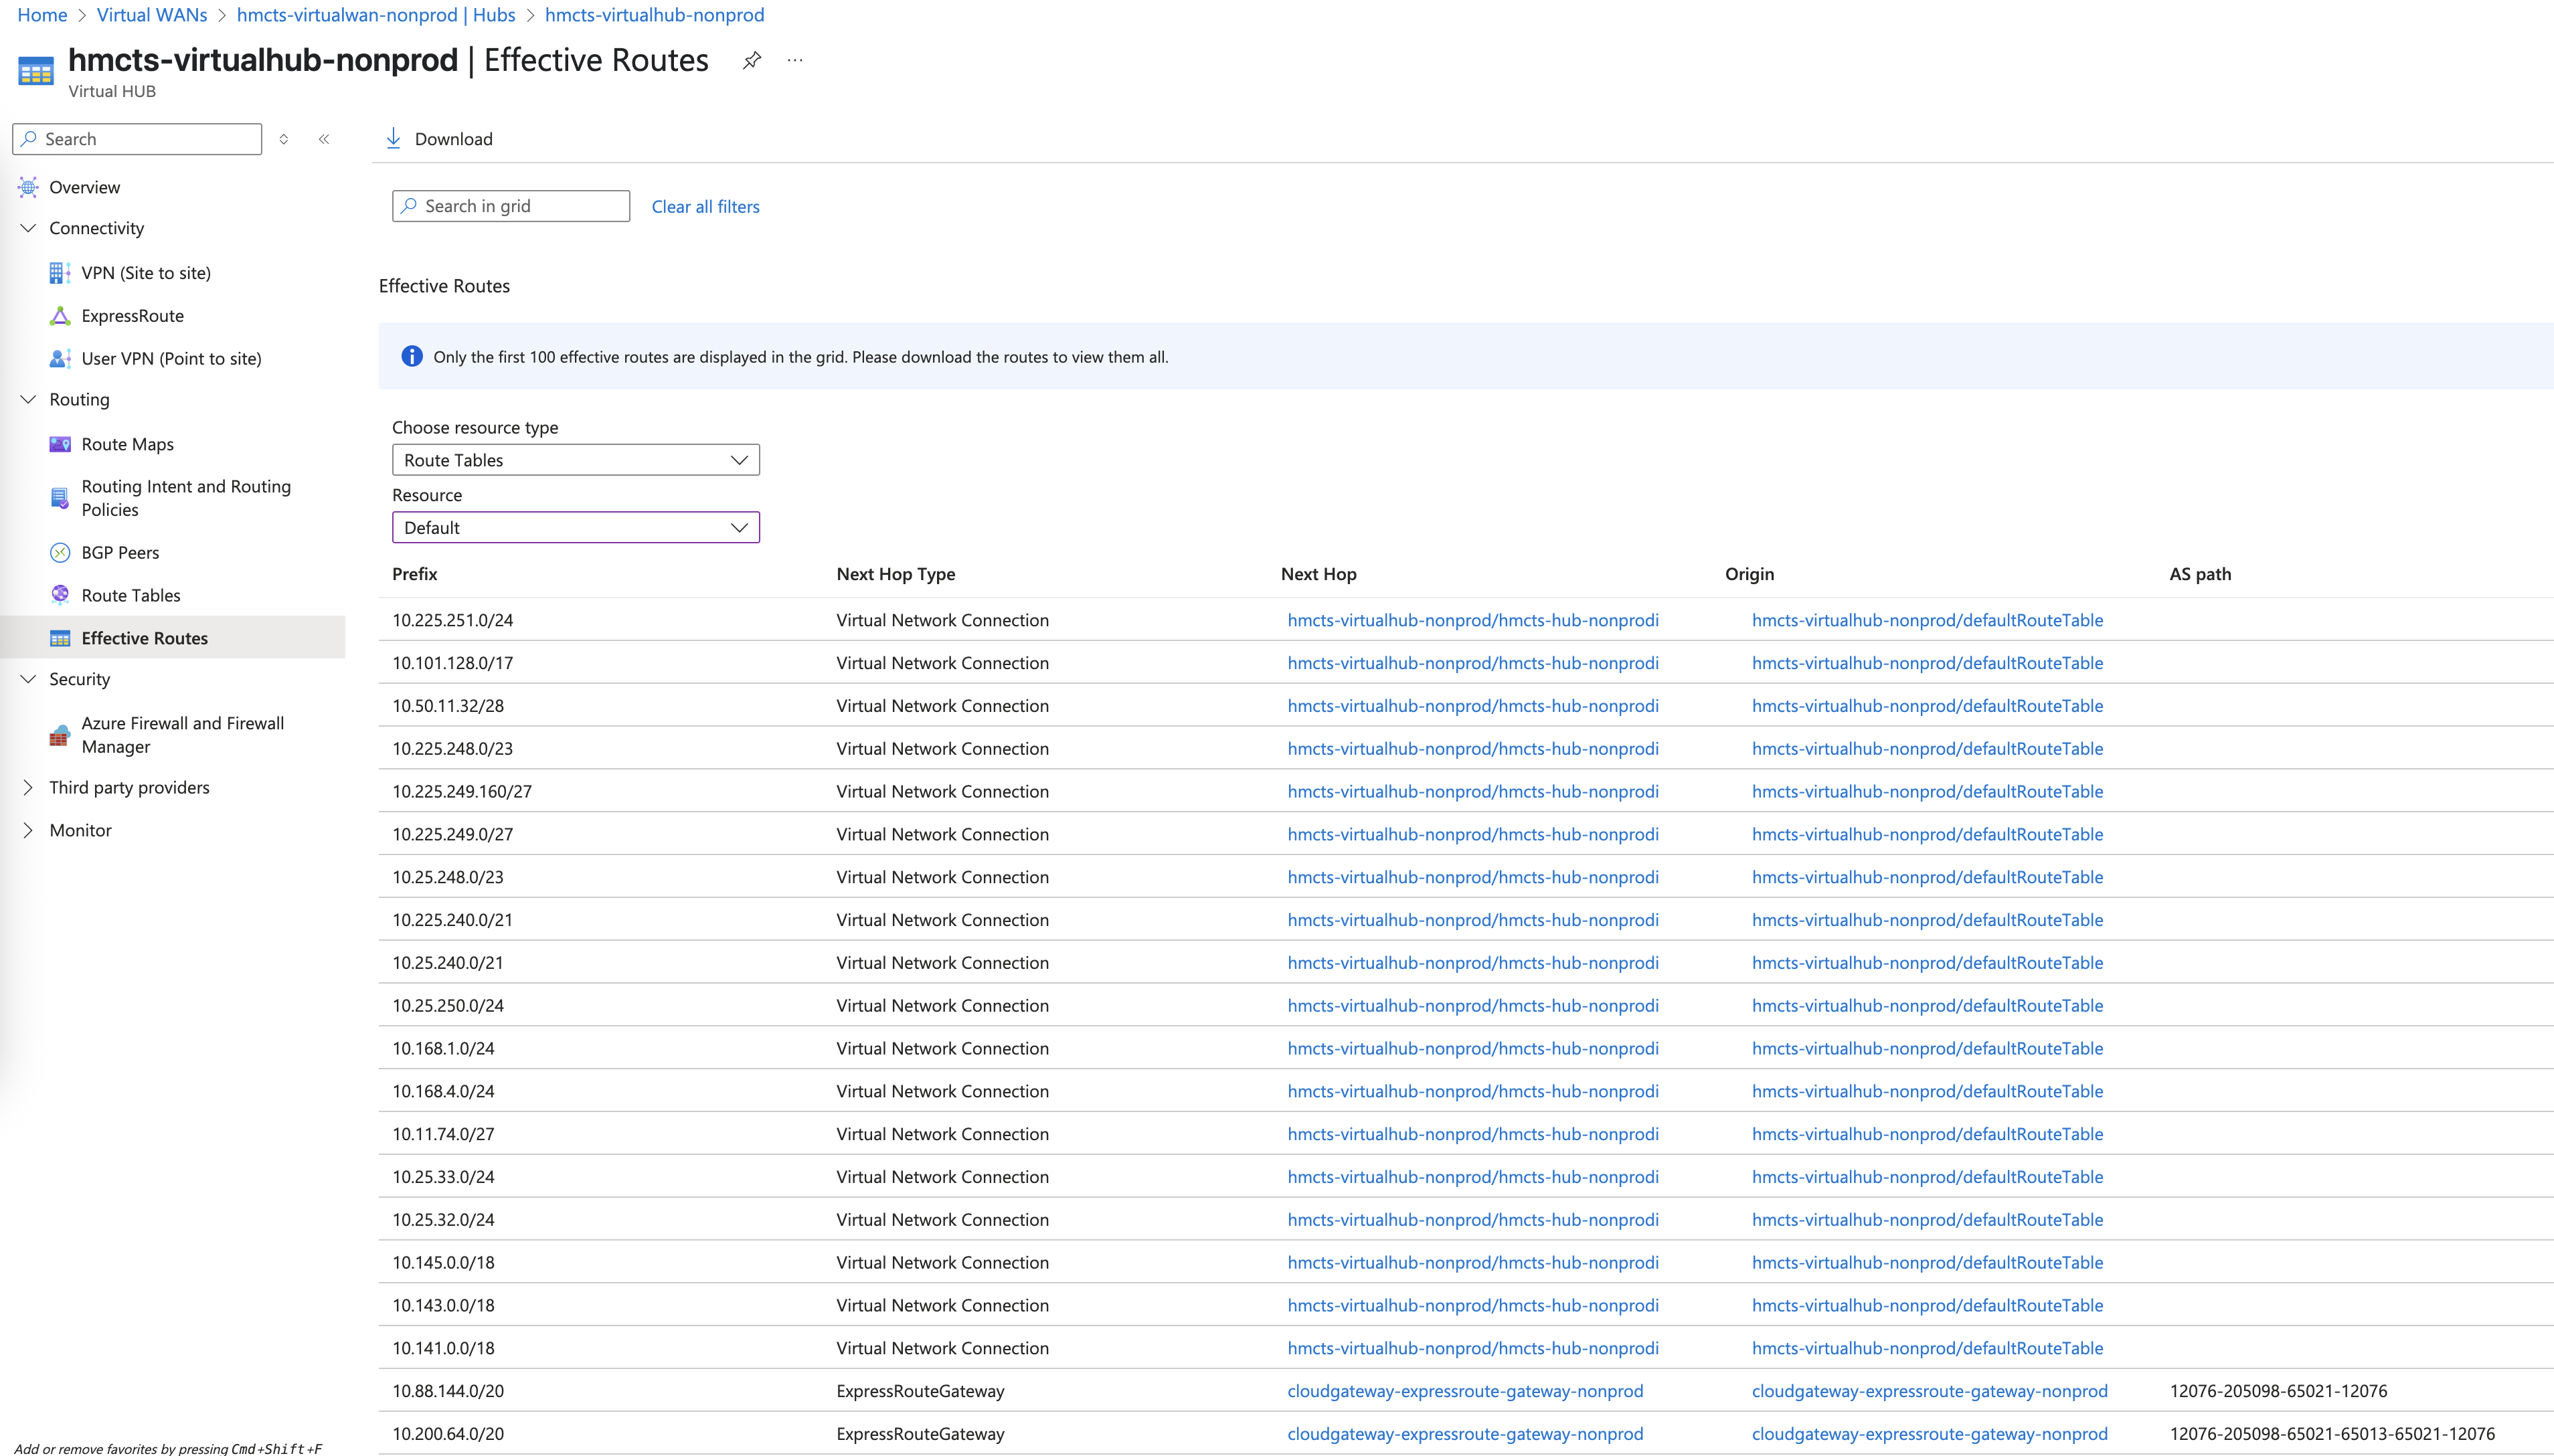Click the Download button
The height and width of the screenshot is (1456, 2554).
point(440,139)
